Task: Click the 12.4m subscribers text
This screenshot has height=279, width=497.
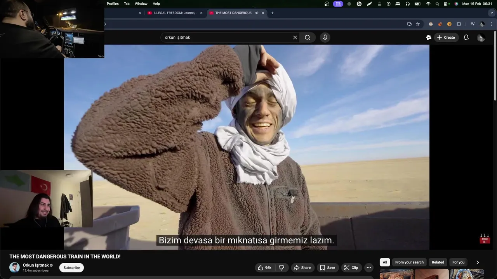Action: [x=36, y=270]
